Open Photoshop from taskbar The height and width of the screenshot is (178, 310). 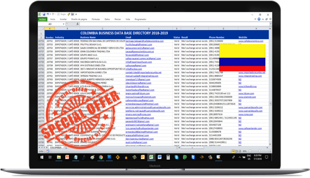109,157
